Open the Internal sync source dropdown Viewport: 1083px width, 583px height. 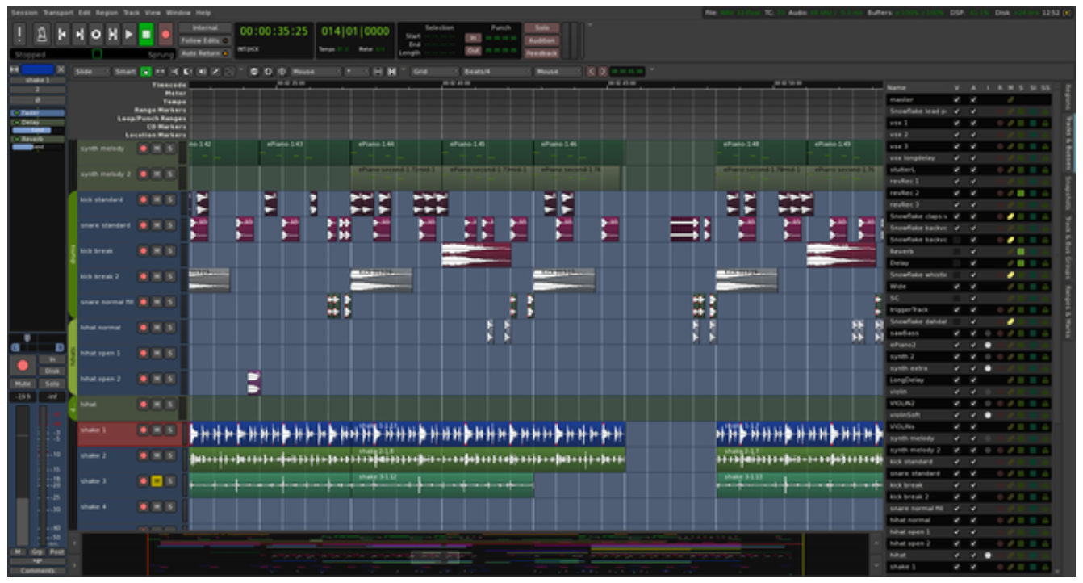(205, 28)
